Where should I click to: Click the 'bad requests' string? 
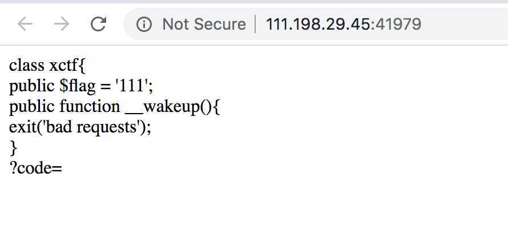click(92, 127)
